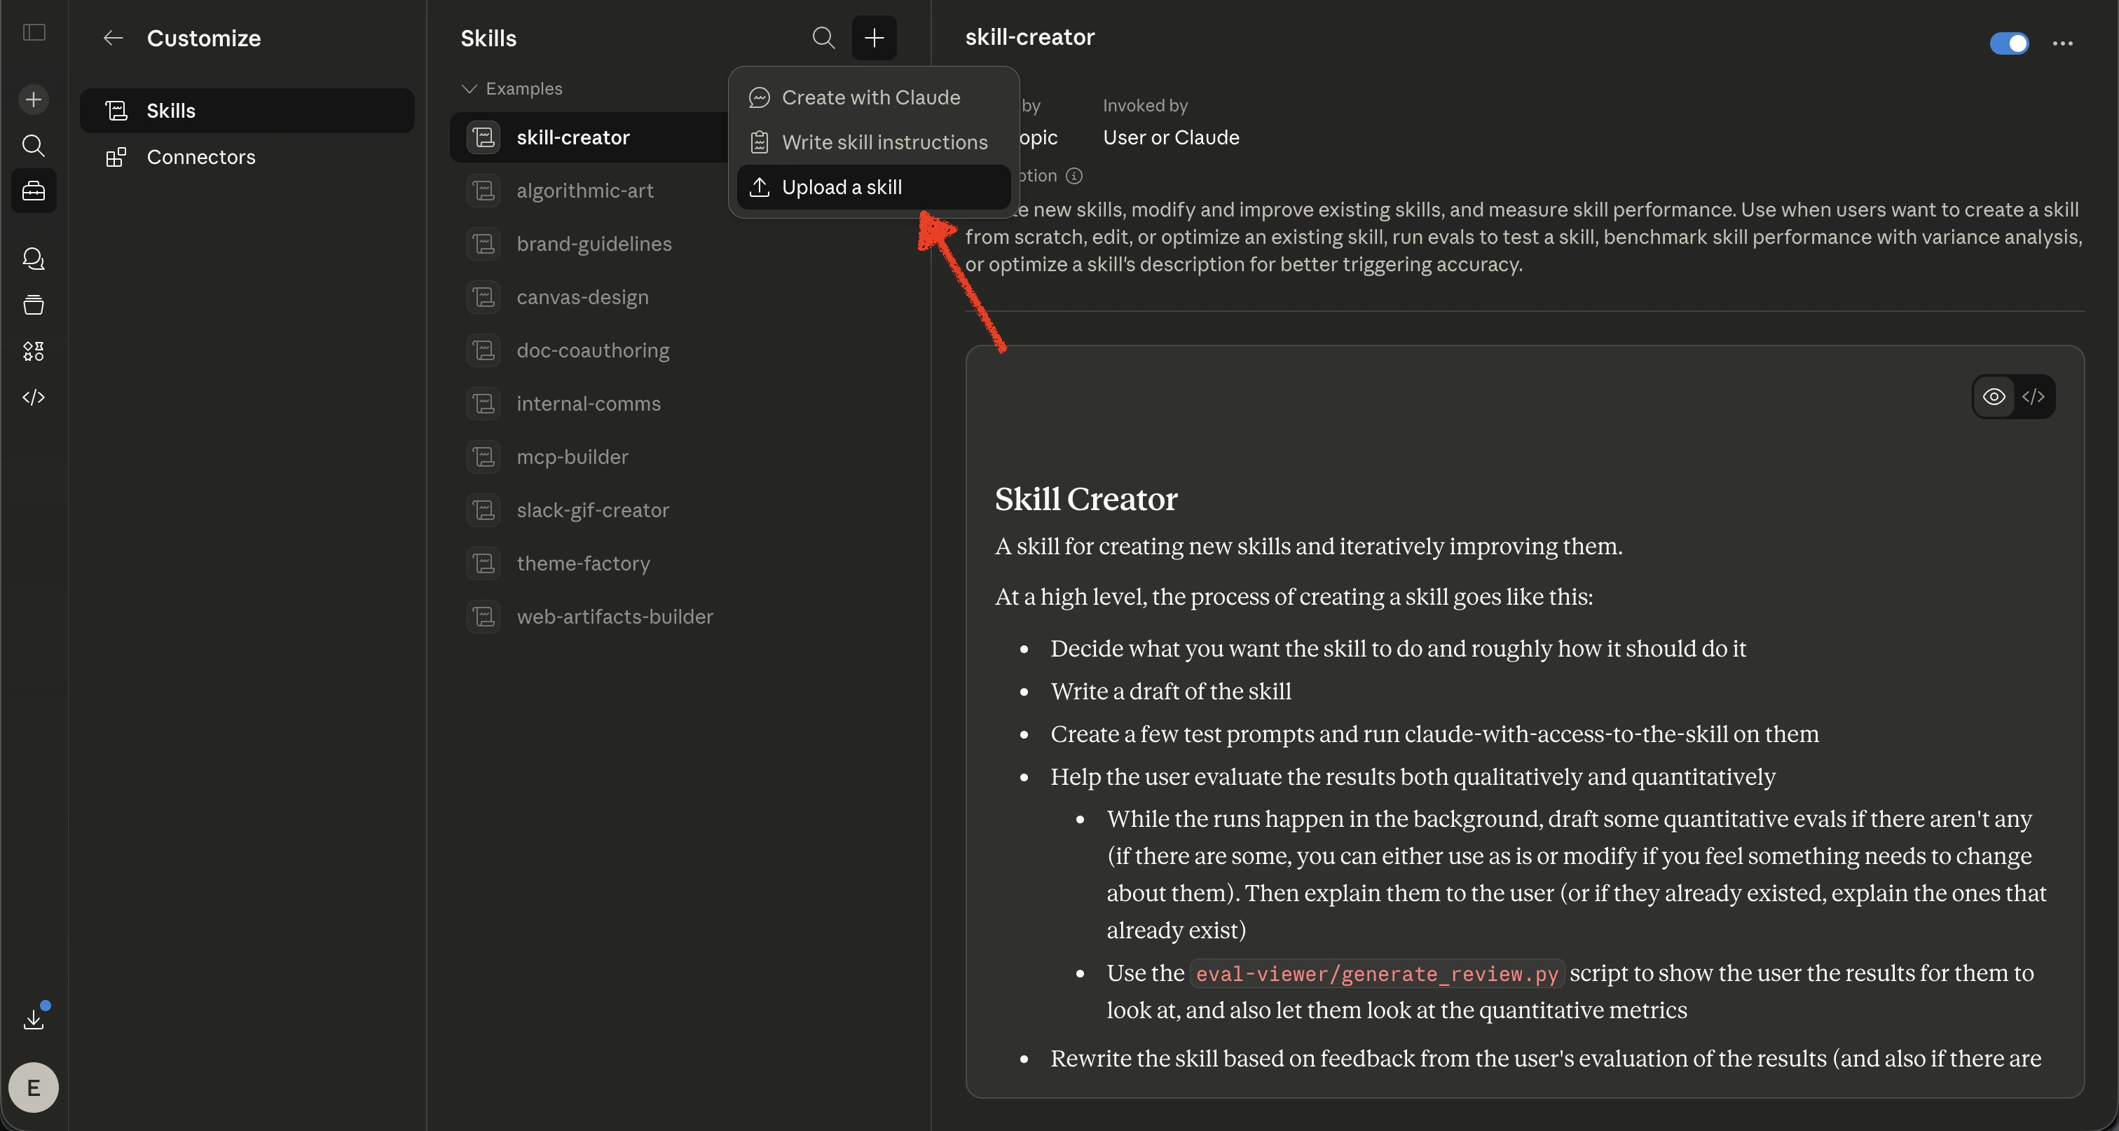Start a new chat with plus icon
Viewport: 2119px width, 1131px height.
(34, 100)
